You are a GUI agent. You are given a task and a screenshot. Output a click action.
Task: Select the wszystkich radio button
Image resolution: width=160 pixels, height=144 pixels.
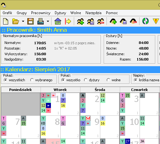coord(6,80)
